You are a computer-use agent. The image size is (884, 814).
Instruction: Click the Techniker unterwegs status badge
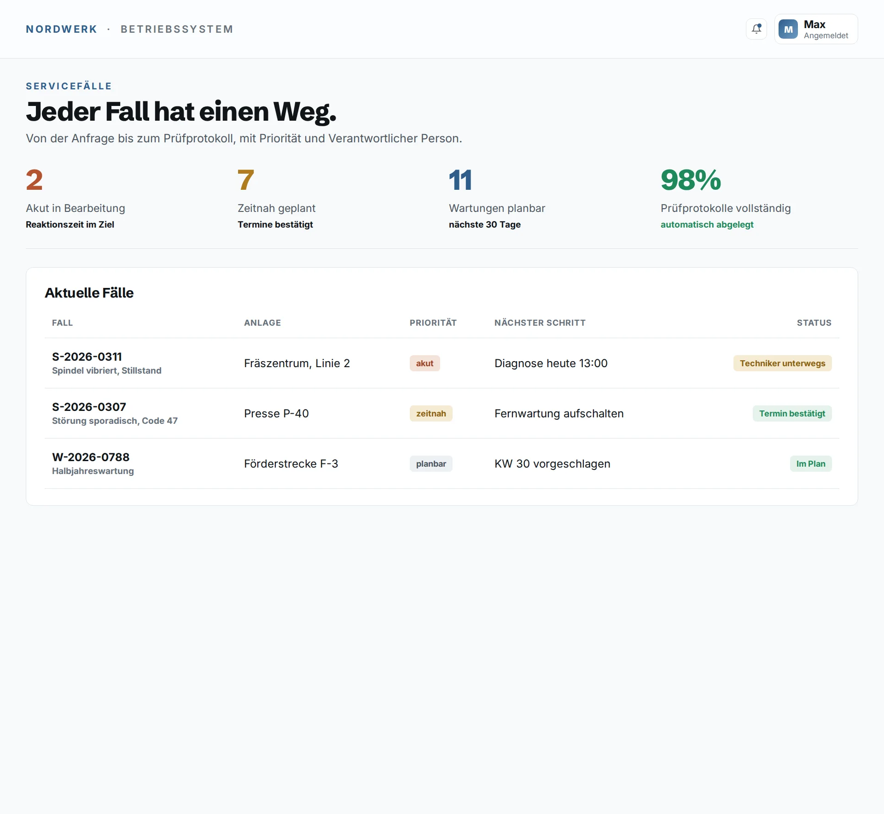tap(782, 363)
